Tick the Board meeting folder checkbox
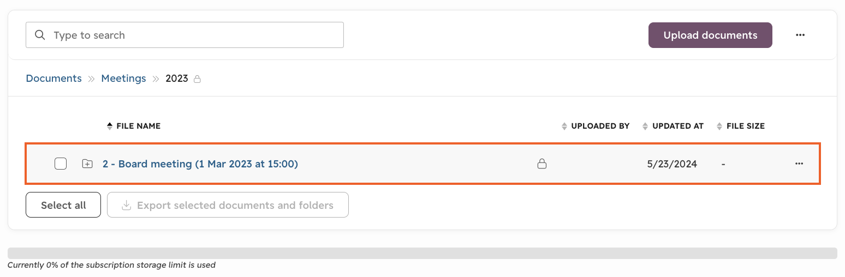845x277 pixels. click(61, 164)
